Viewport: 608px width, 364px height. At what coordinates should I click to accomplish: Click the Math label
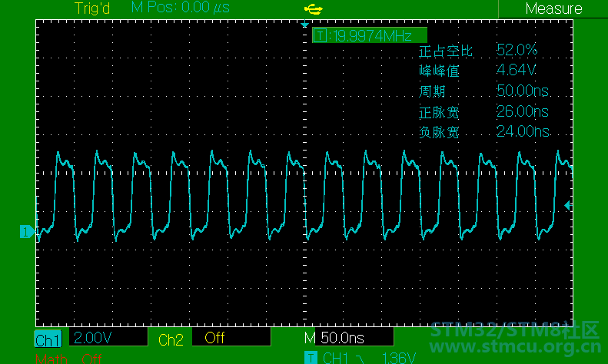click(51, 359)
